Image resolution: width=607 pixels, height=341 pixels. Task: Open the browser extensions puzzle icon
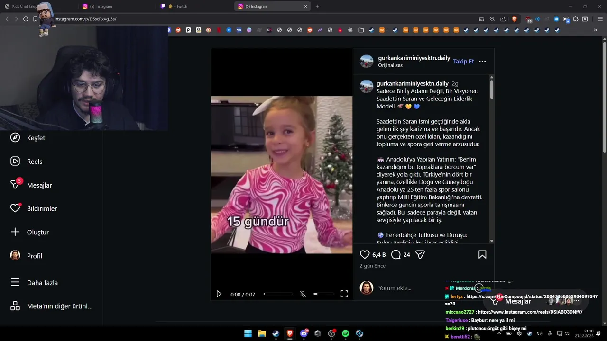575,19
